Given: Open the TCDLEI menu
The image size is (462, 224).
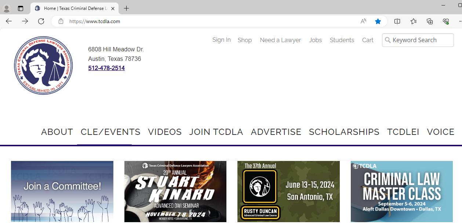Looking at the screenshot, I should (403, 132).
